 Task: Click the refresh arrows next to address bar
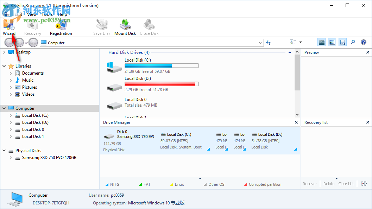click(x=268, y=42)
